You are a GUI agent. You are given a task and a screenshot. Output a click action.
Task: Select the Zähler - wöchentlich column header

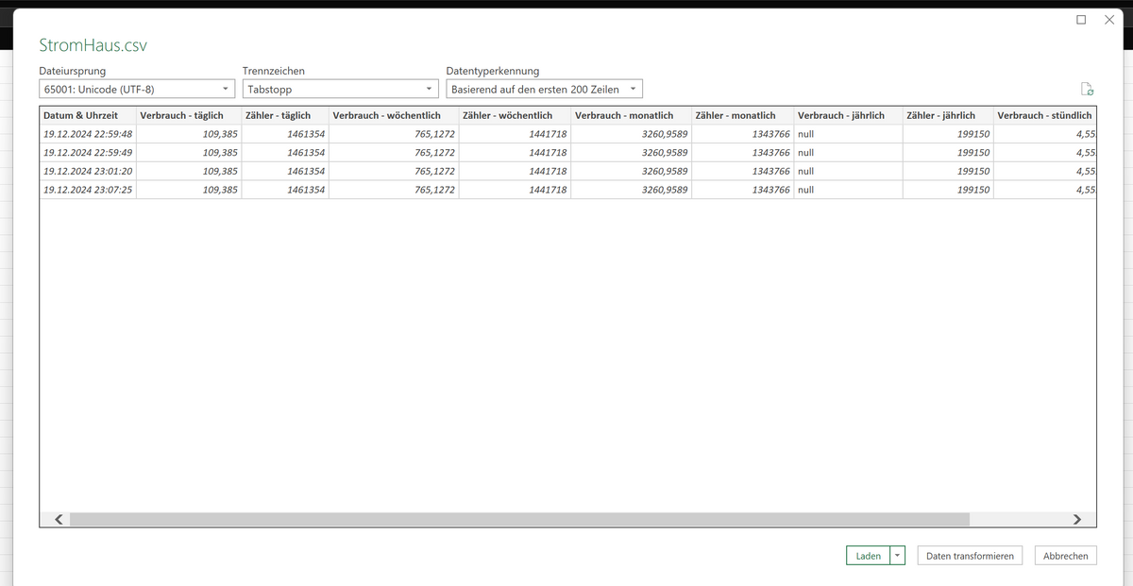pyautogui.click(x=514, y=115)
